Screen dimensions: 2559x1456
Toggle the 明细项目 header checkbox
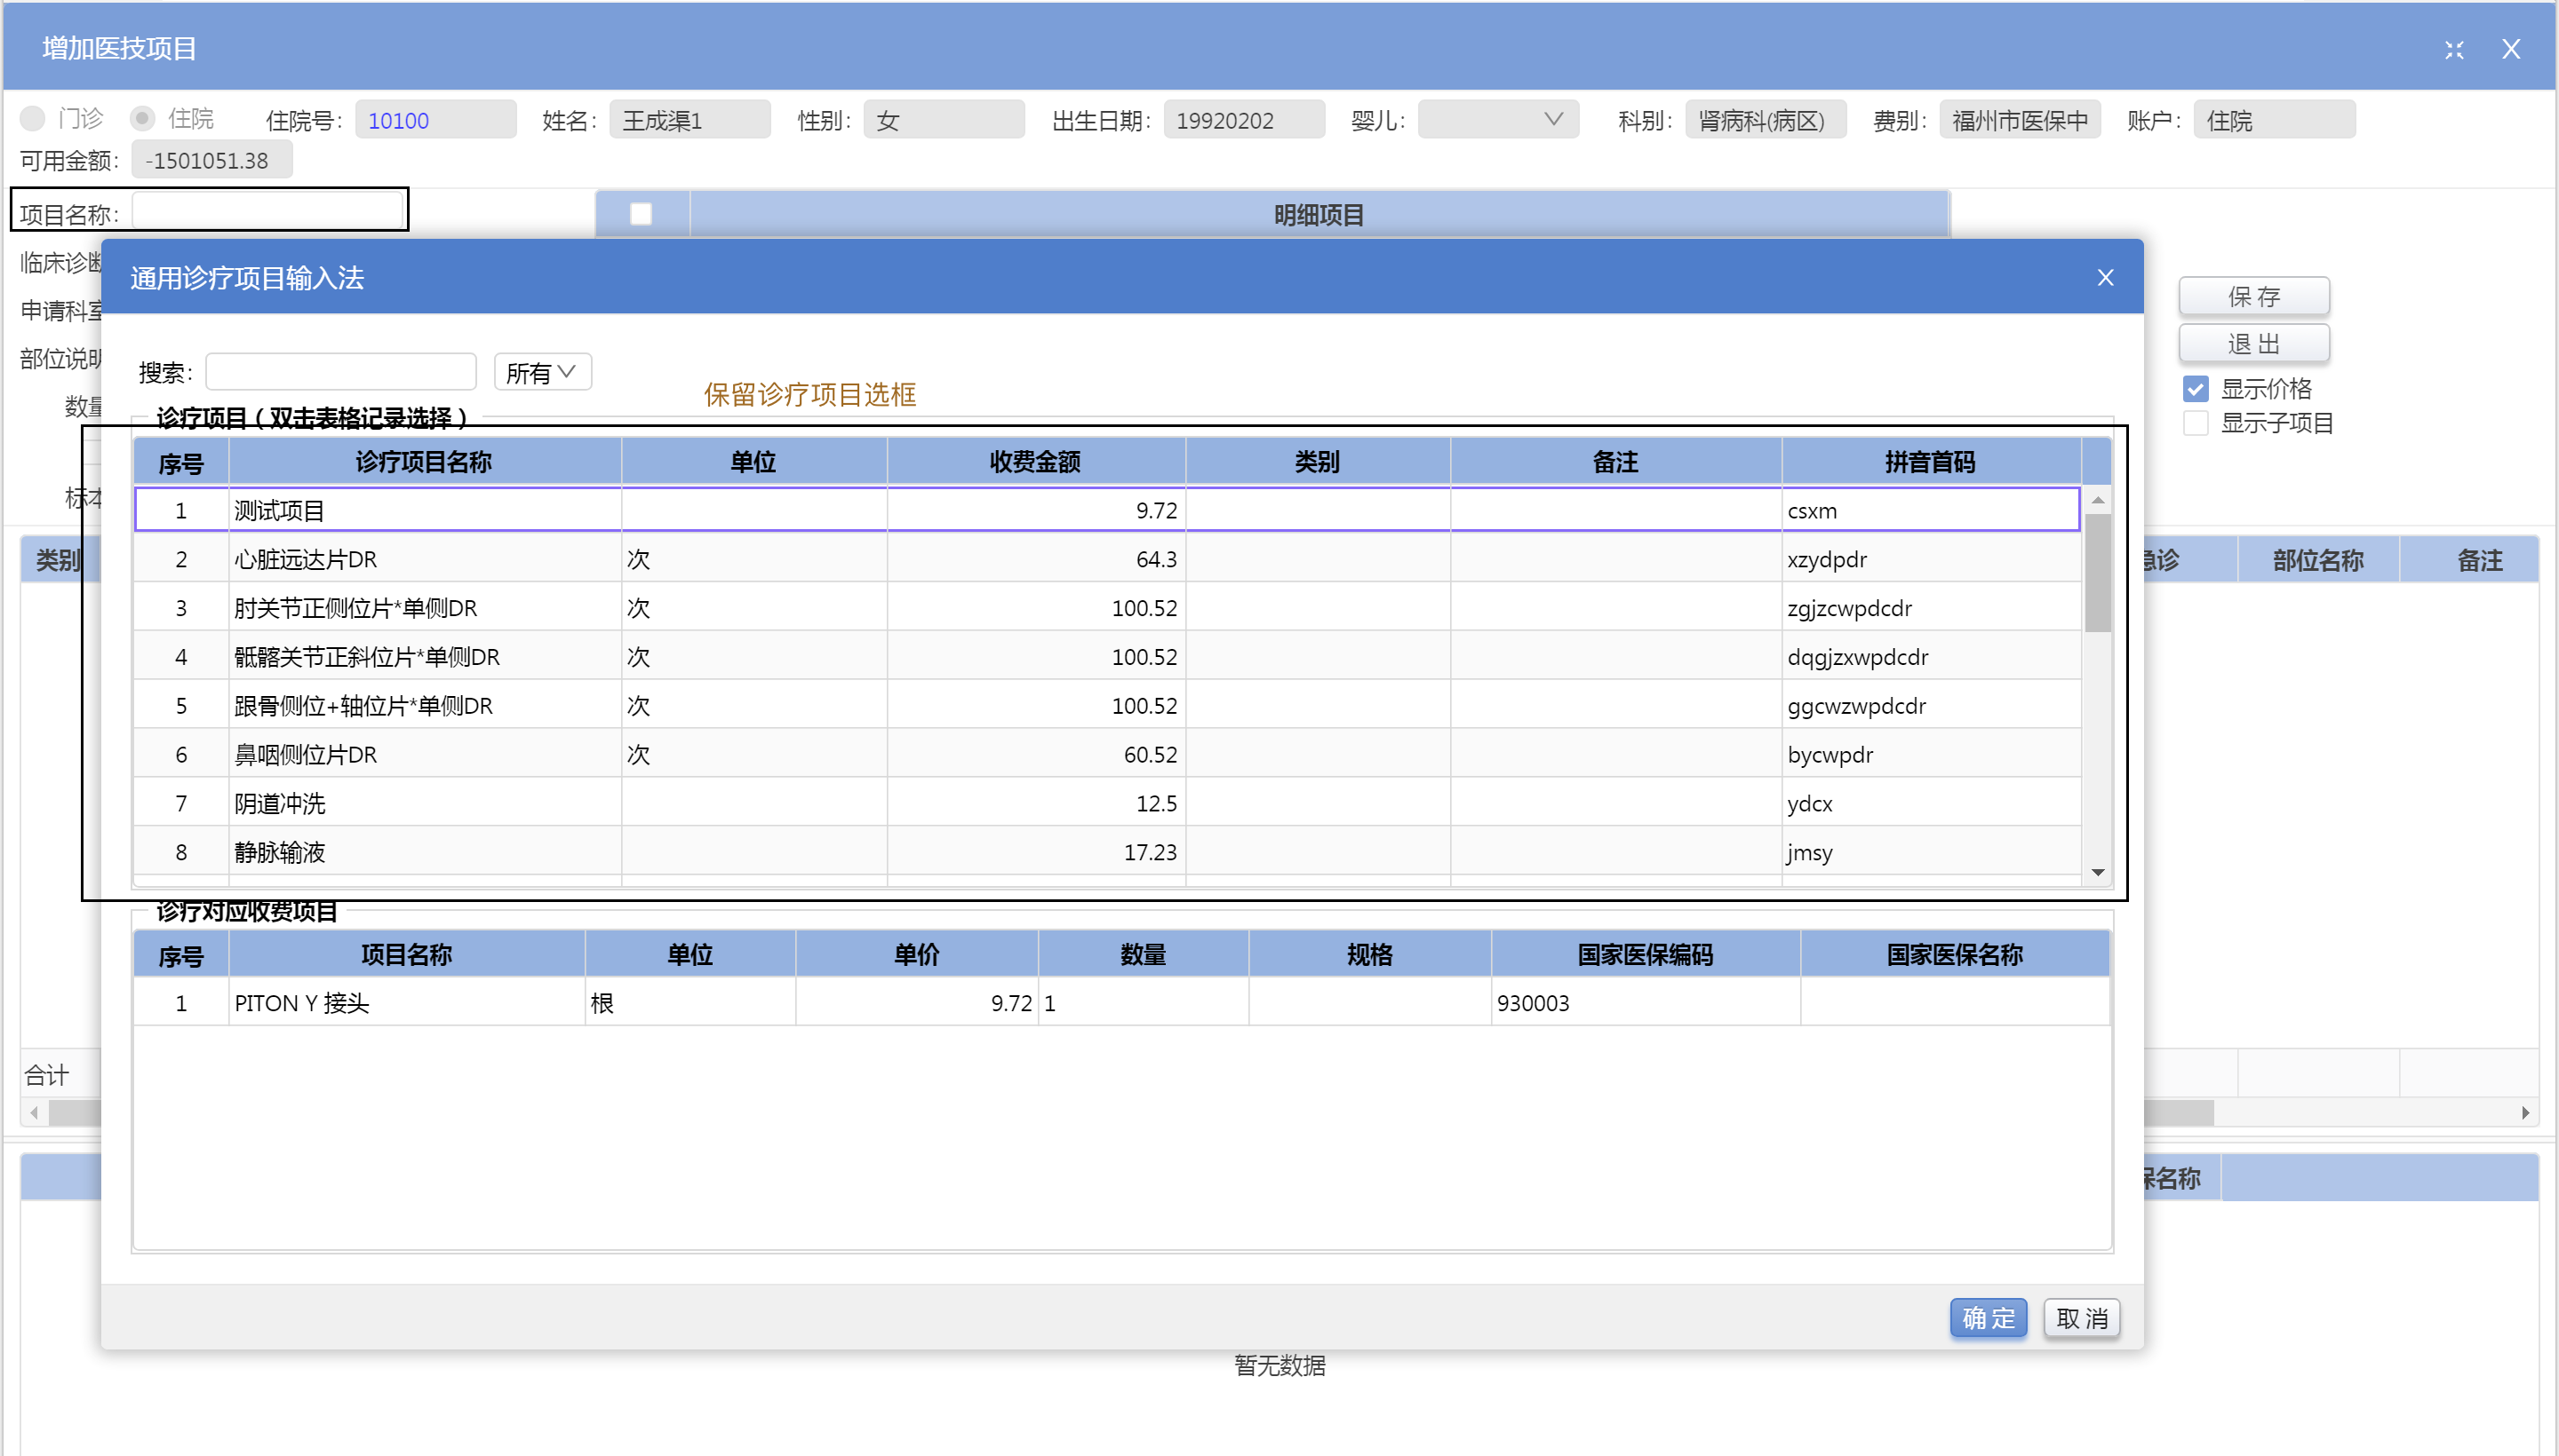pyautogui.click(x=641, y=214)
